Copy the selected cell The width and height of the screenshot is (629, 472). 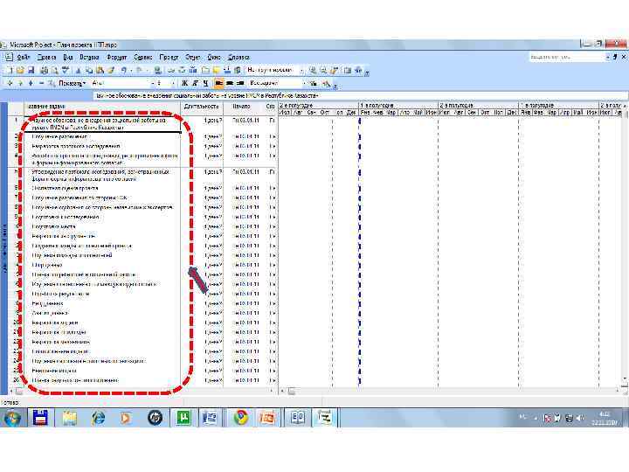point(89,70)
